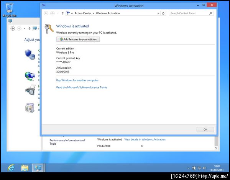Open System and Security shield icon
The image size is (230, 180).
[x=30, y=54]
